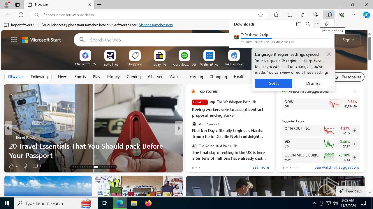Open See watchlist suggestions link
373x209 pixels.
337,167
